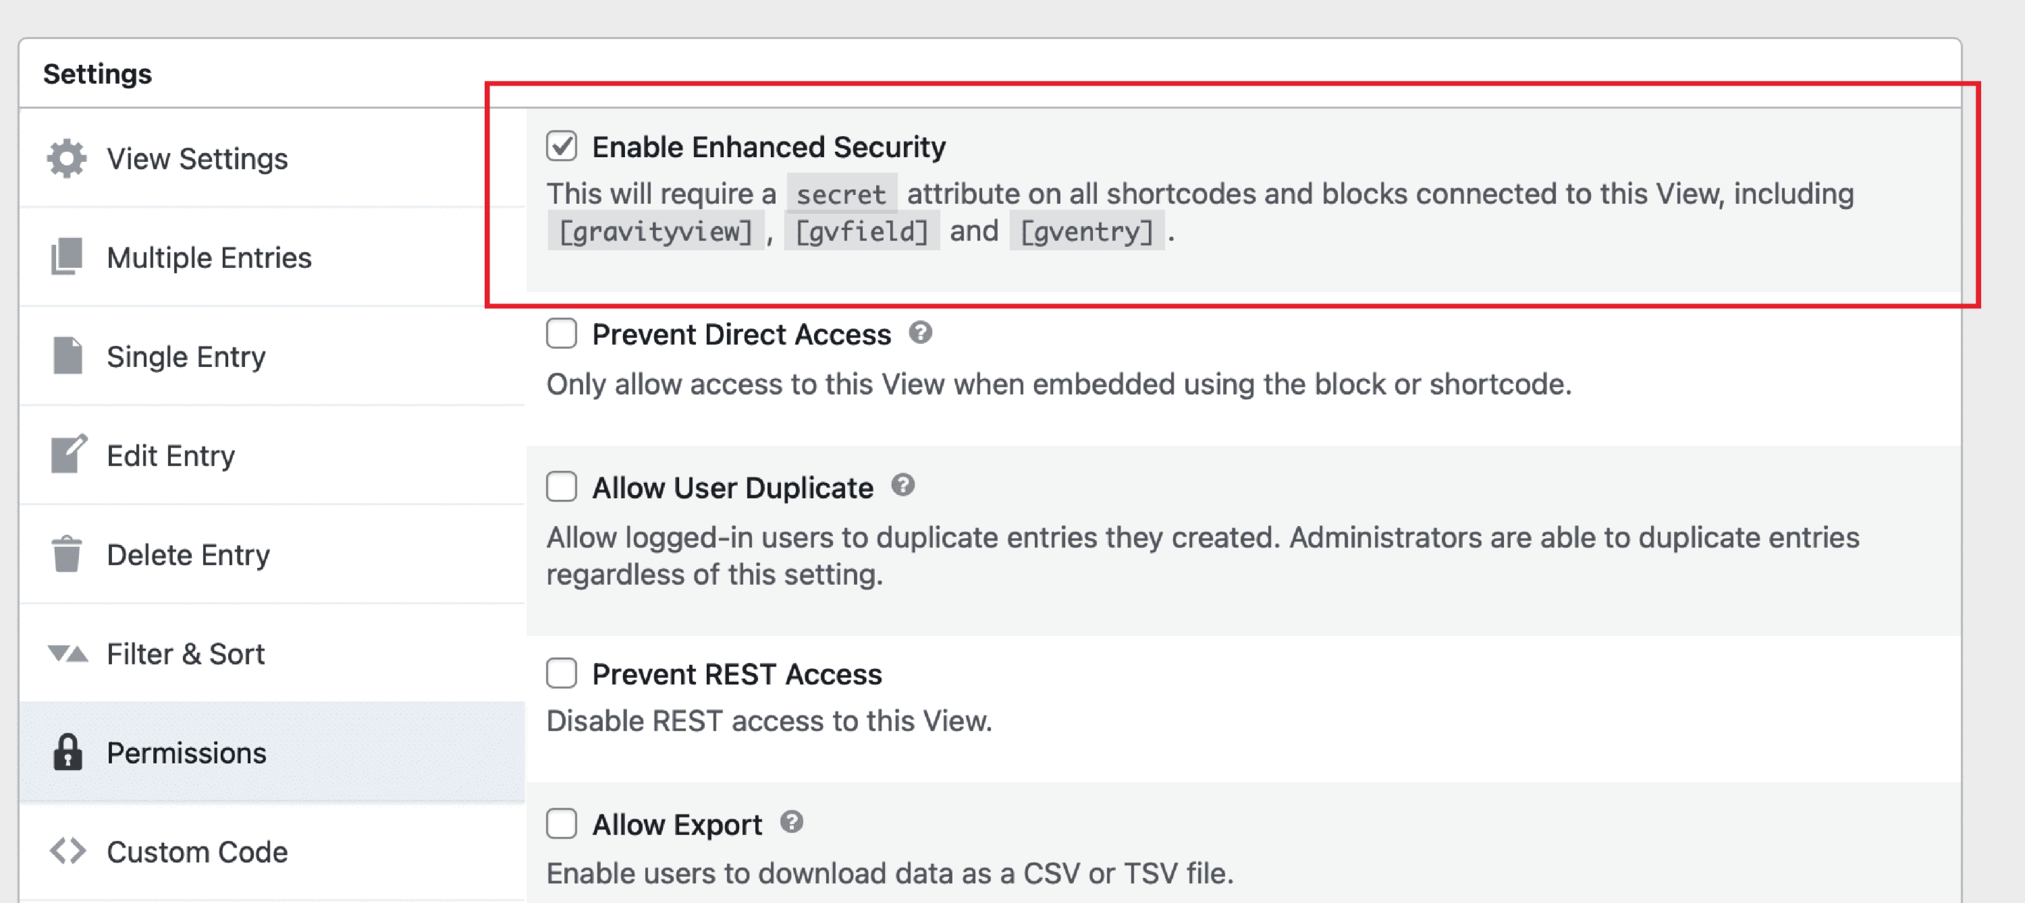Enable the Allow Export checkbox
2025x903 pixels.
[x=562, y=823]
